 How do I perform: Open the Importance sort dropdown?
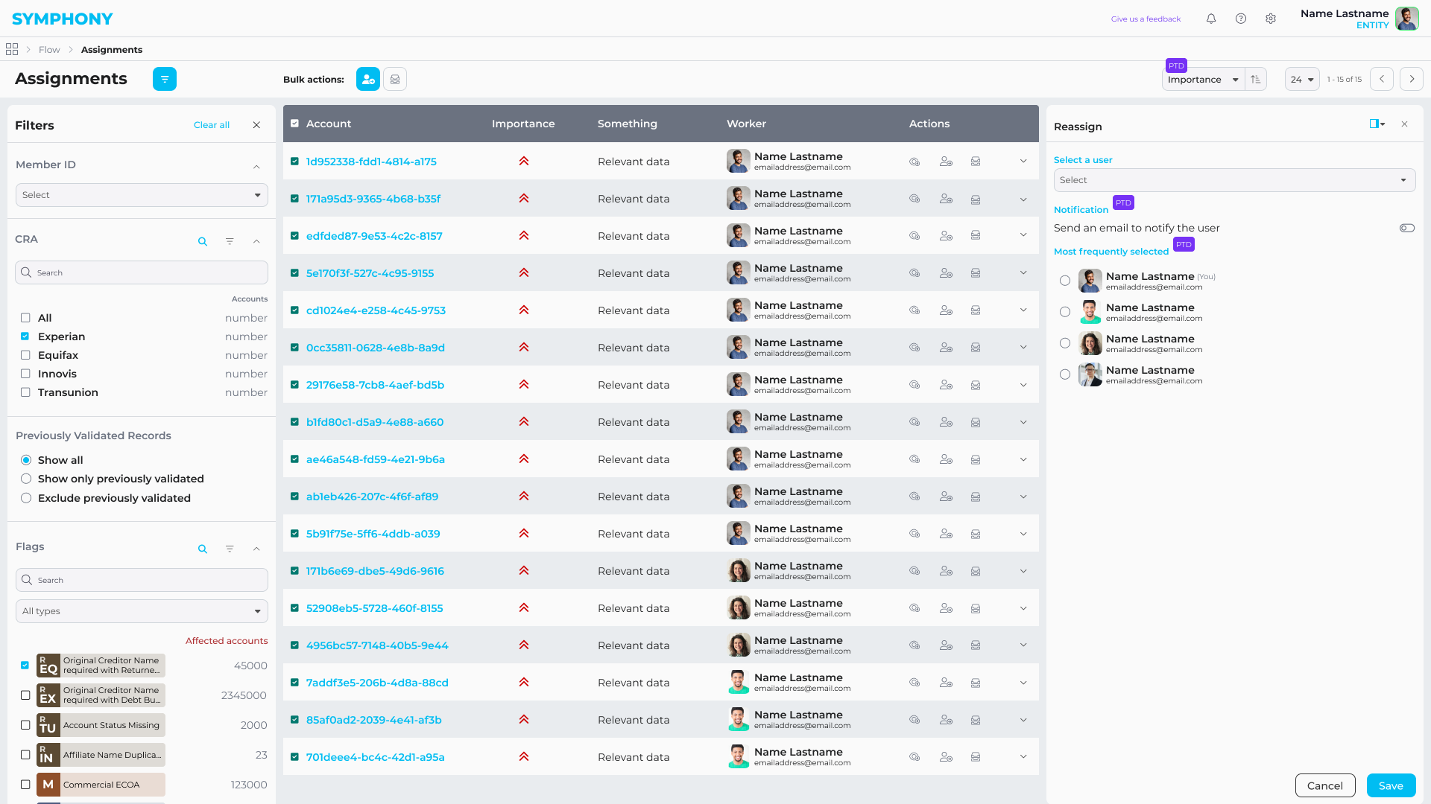coord(1203,79)
